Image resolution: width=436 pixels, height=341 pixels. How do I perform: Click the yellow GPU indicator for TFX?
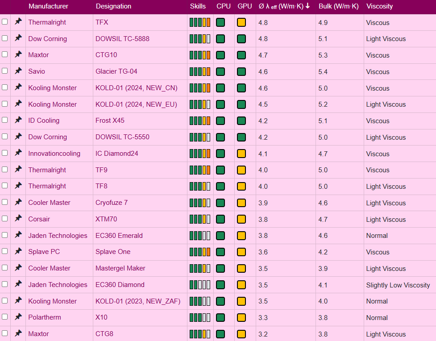241,22
